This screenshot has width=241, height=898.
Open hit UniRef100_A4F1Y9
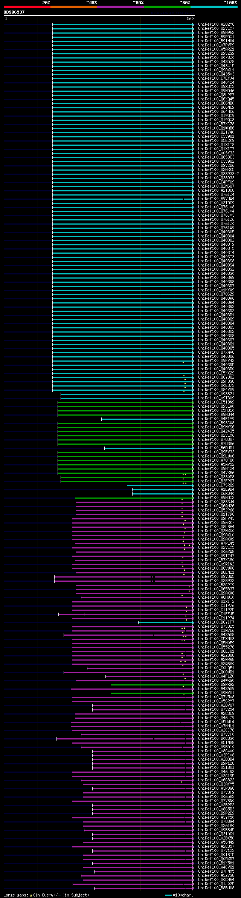tap(216, 419)
